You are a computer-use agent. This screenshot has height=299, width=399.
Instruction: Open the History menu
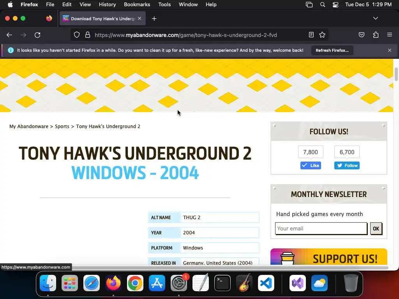pos(108,4)
